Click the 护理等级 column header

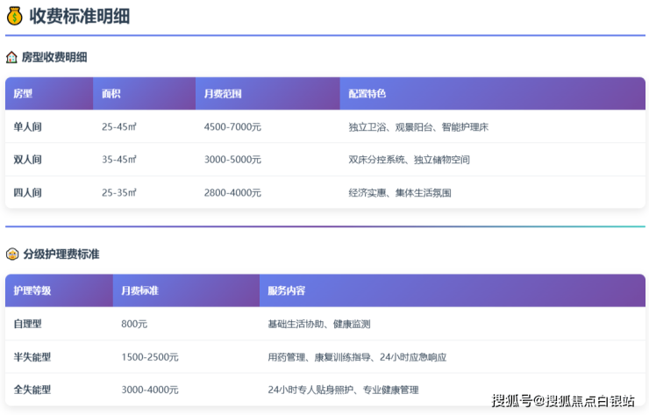pyautogui.click(x=32, y=290)
